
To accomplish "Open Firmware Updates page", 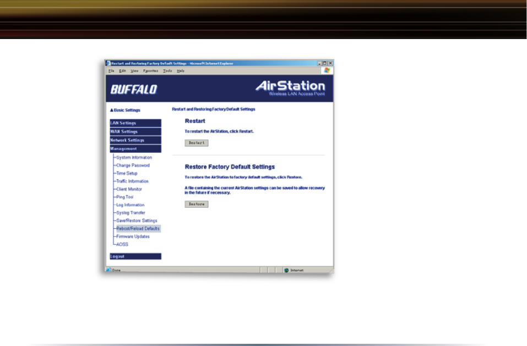I will point(133,237).
